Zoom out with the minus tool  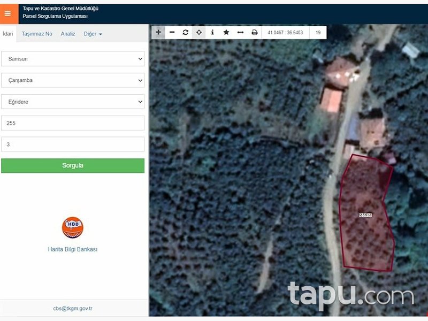172,33
